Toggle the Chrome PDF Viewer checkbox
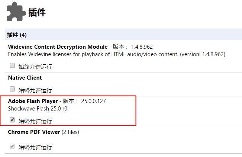Screen dimensions: 242x157 tap(12, 146)
